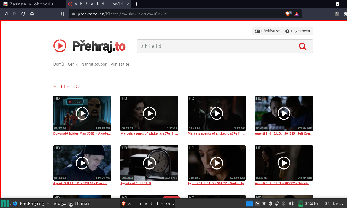Select the 's h i e l d - on…' Brave taskbar button
Screen dimensions: 347x217
coord(147,203)
